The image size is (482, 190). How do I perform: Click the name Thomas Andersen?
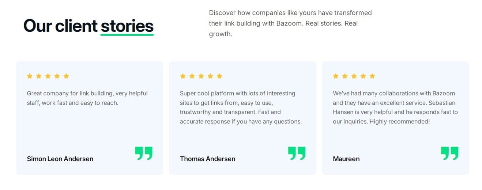tap(207, 159)
